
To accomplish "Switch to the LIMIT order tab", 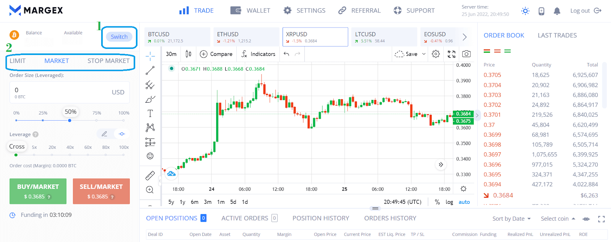I will tap(18, 61).
